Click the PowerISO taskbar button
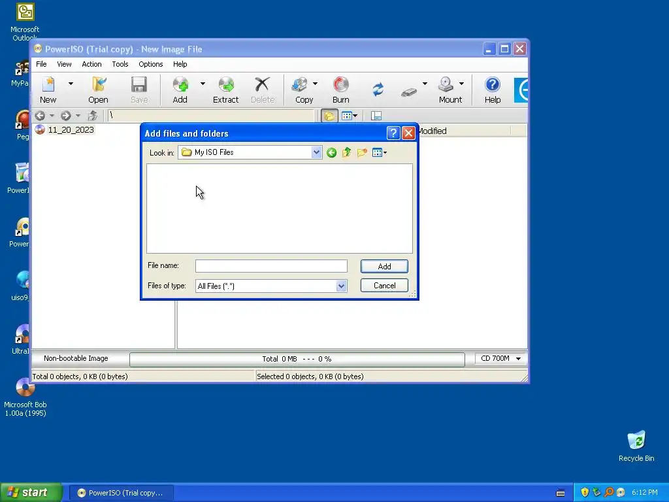 tap(122, 493)
